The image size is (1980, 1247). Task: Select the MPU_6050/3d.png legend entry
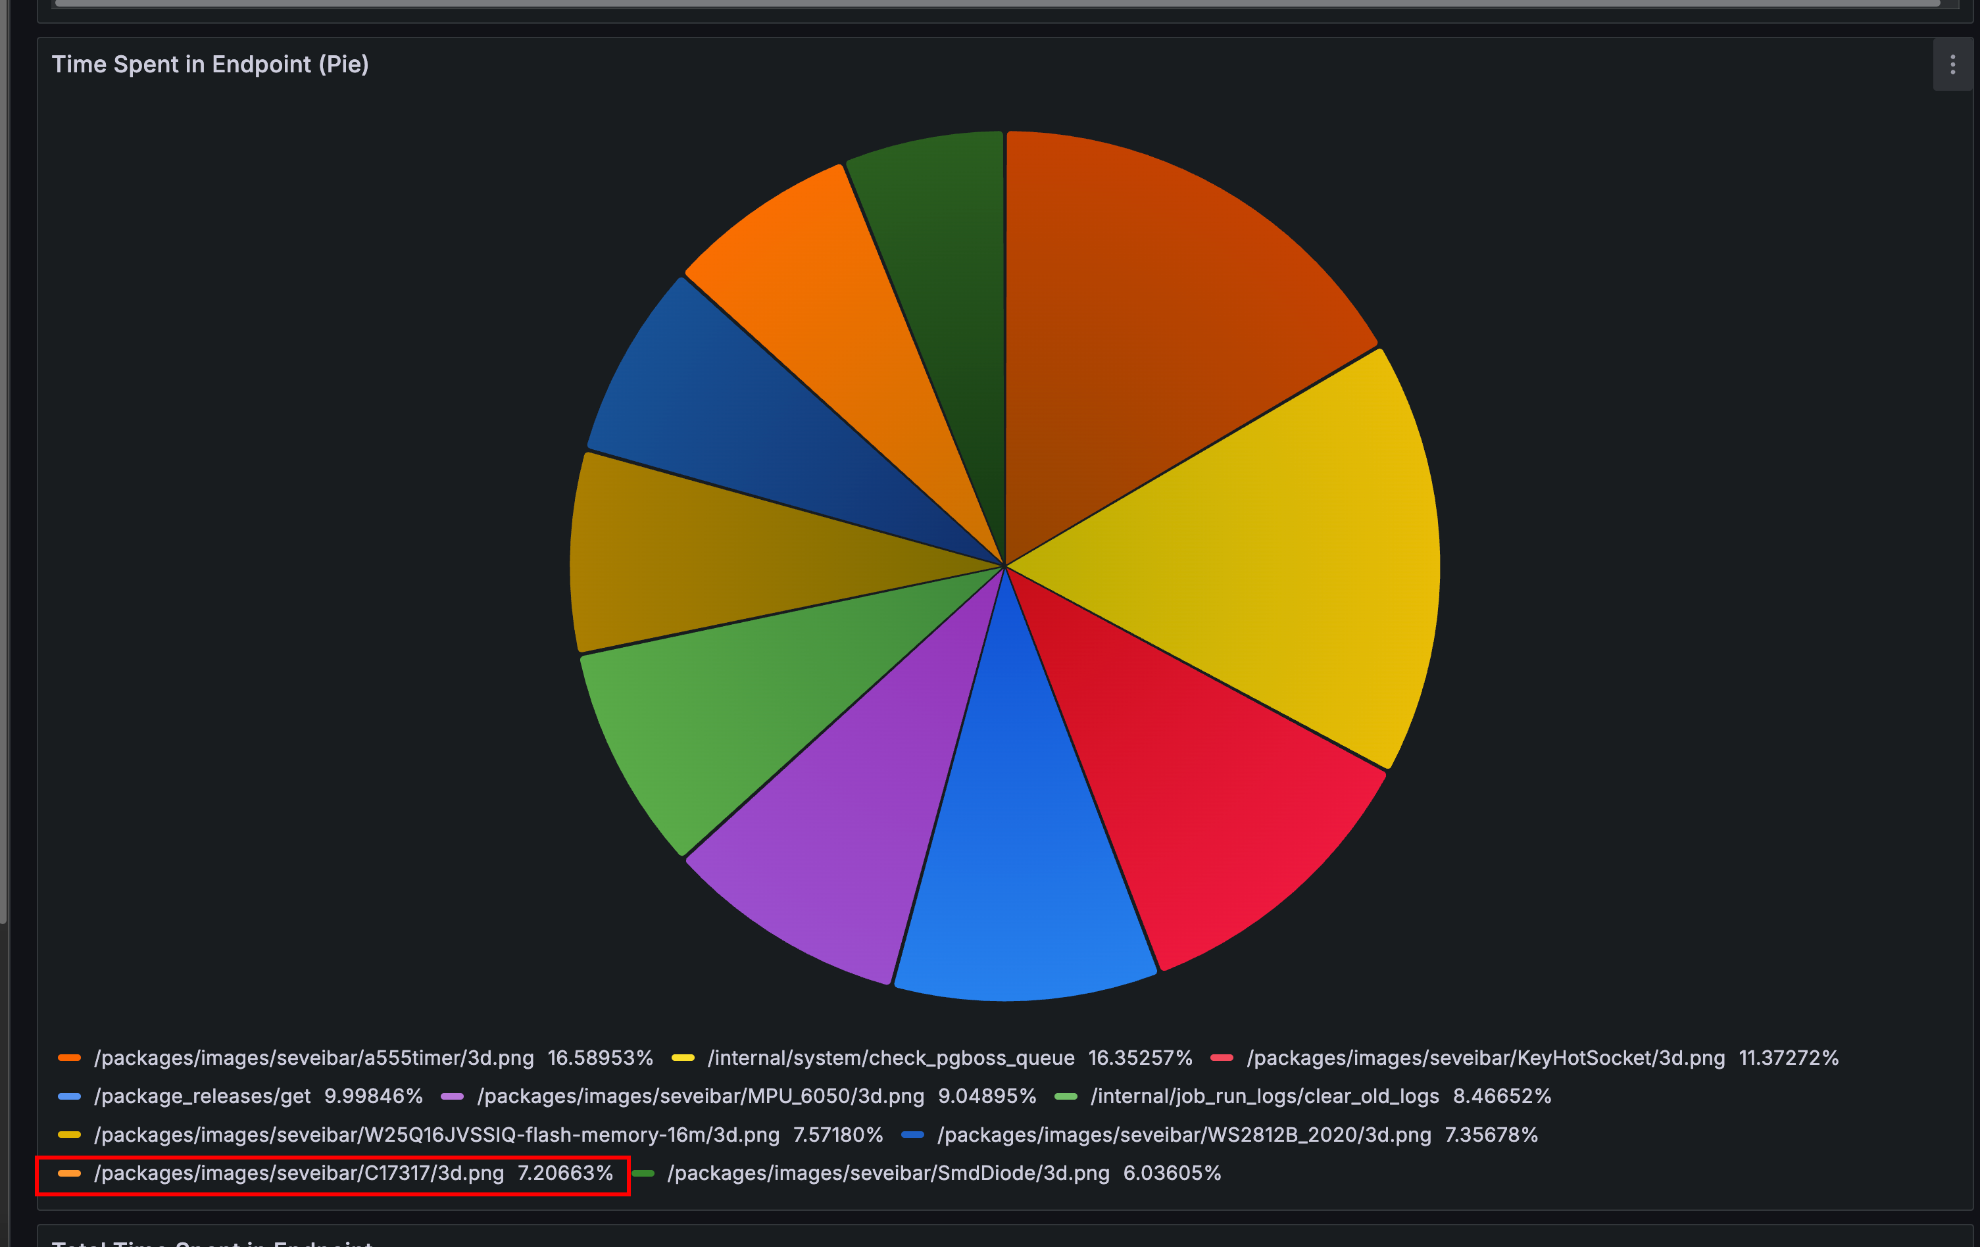tap(701, 1096)
